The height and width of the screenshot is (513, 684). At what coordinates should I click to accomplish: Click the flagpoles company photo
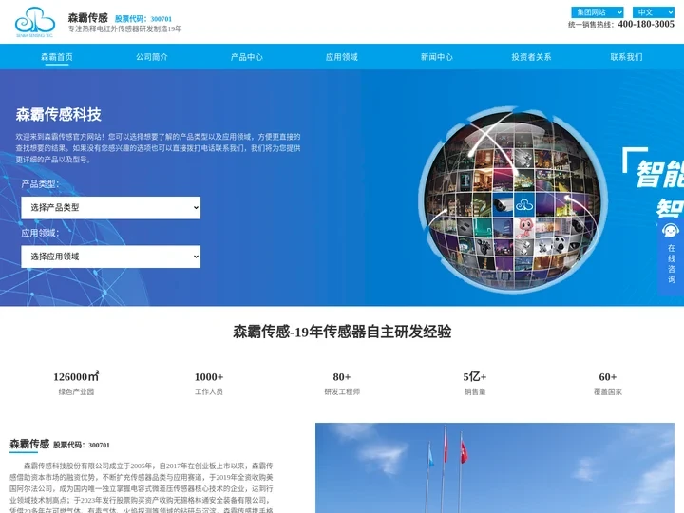495,467
